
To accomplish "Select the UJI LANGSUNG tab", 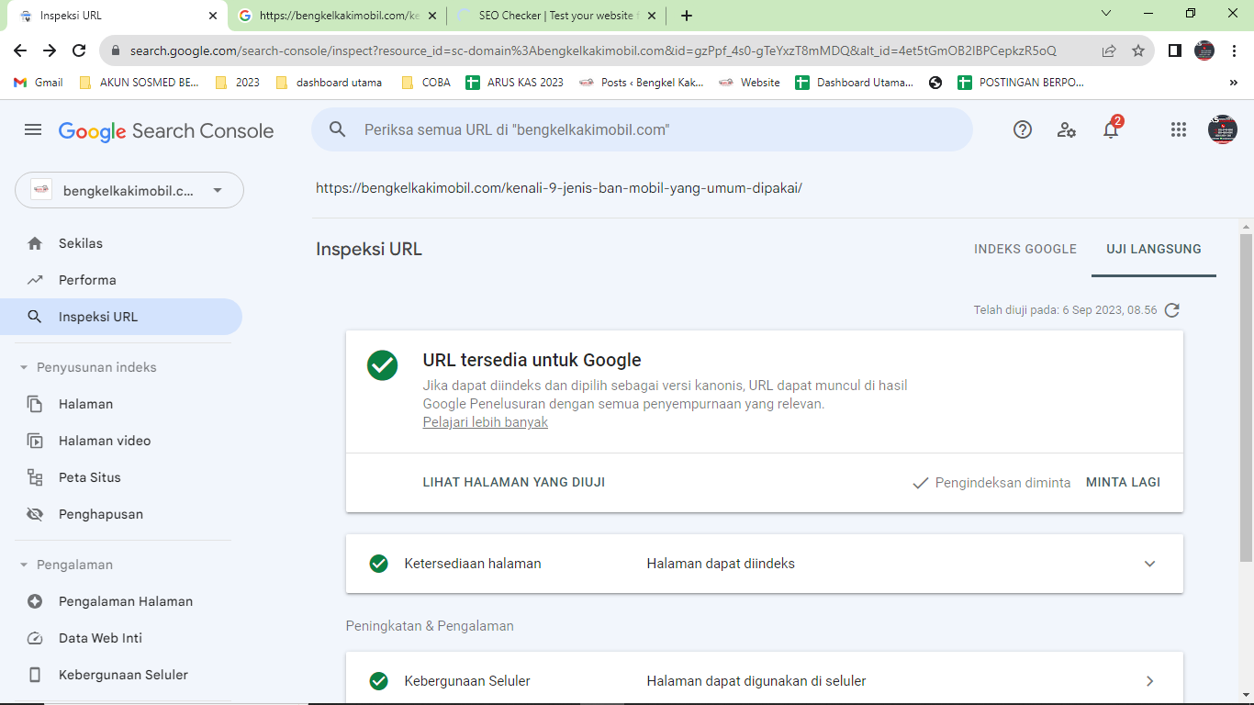I will click(1154, 249).
